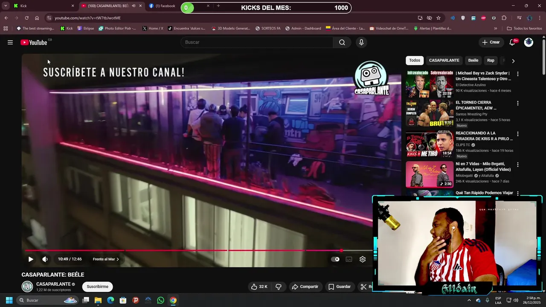Viewport: 546px width, 307px height.
Task: Seek using the red video progress bar
Action: point(198,251)
